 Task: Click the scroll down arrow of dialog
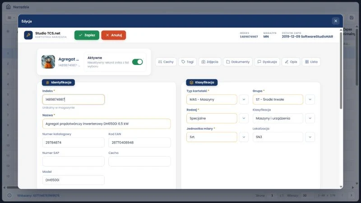point(341,187)
